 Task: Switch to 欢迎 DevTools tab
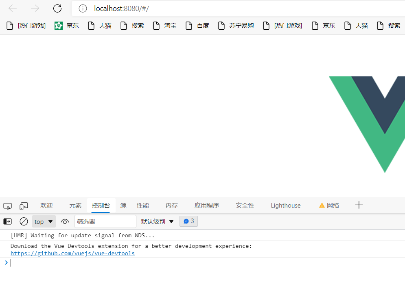point(46,206)
